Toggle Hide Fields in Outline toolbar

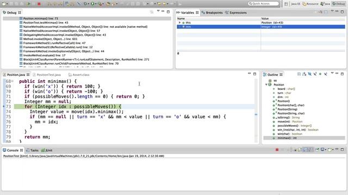(309, 74)
